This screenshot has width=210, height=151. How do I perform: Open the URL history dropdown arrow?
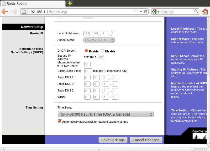[x=141, y=12]
